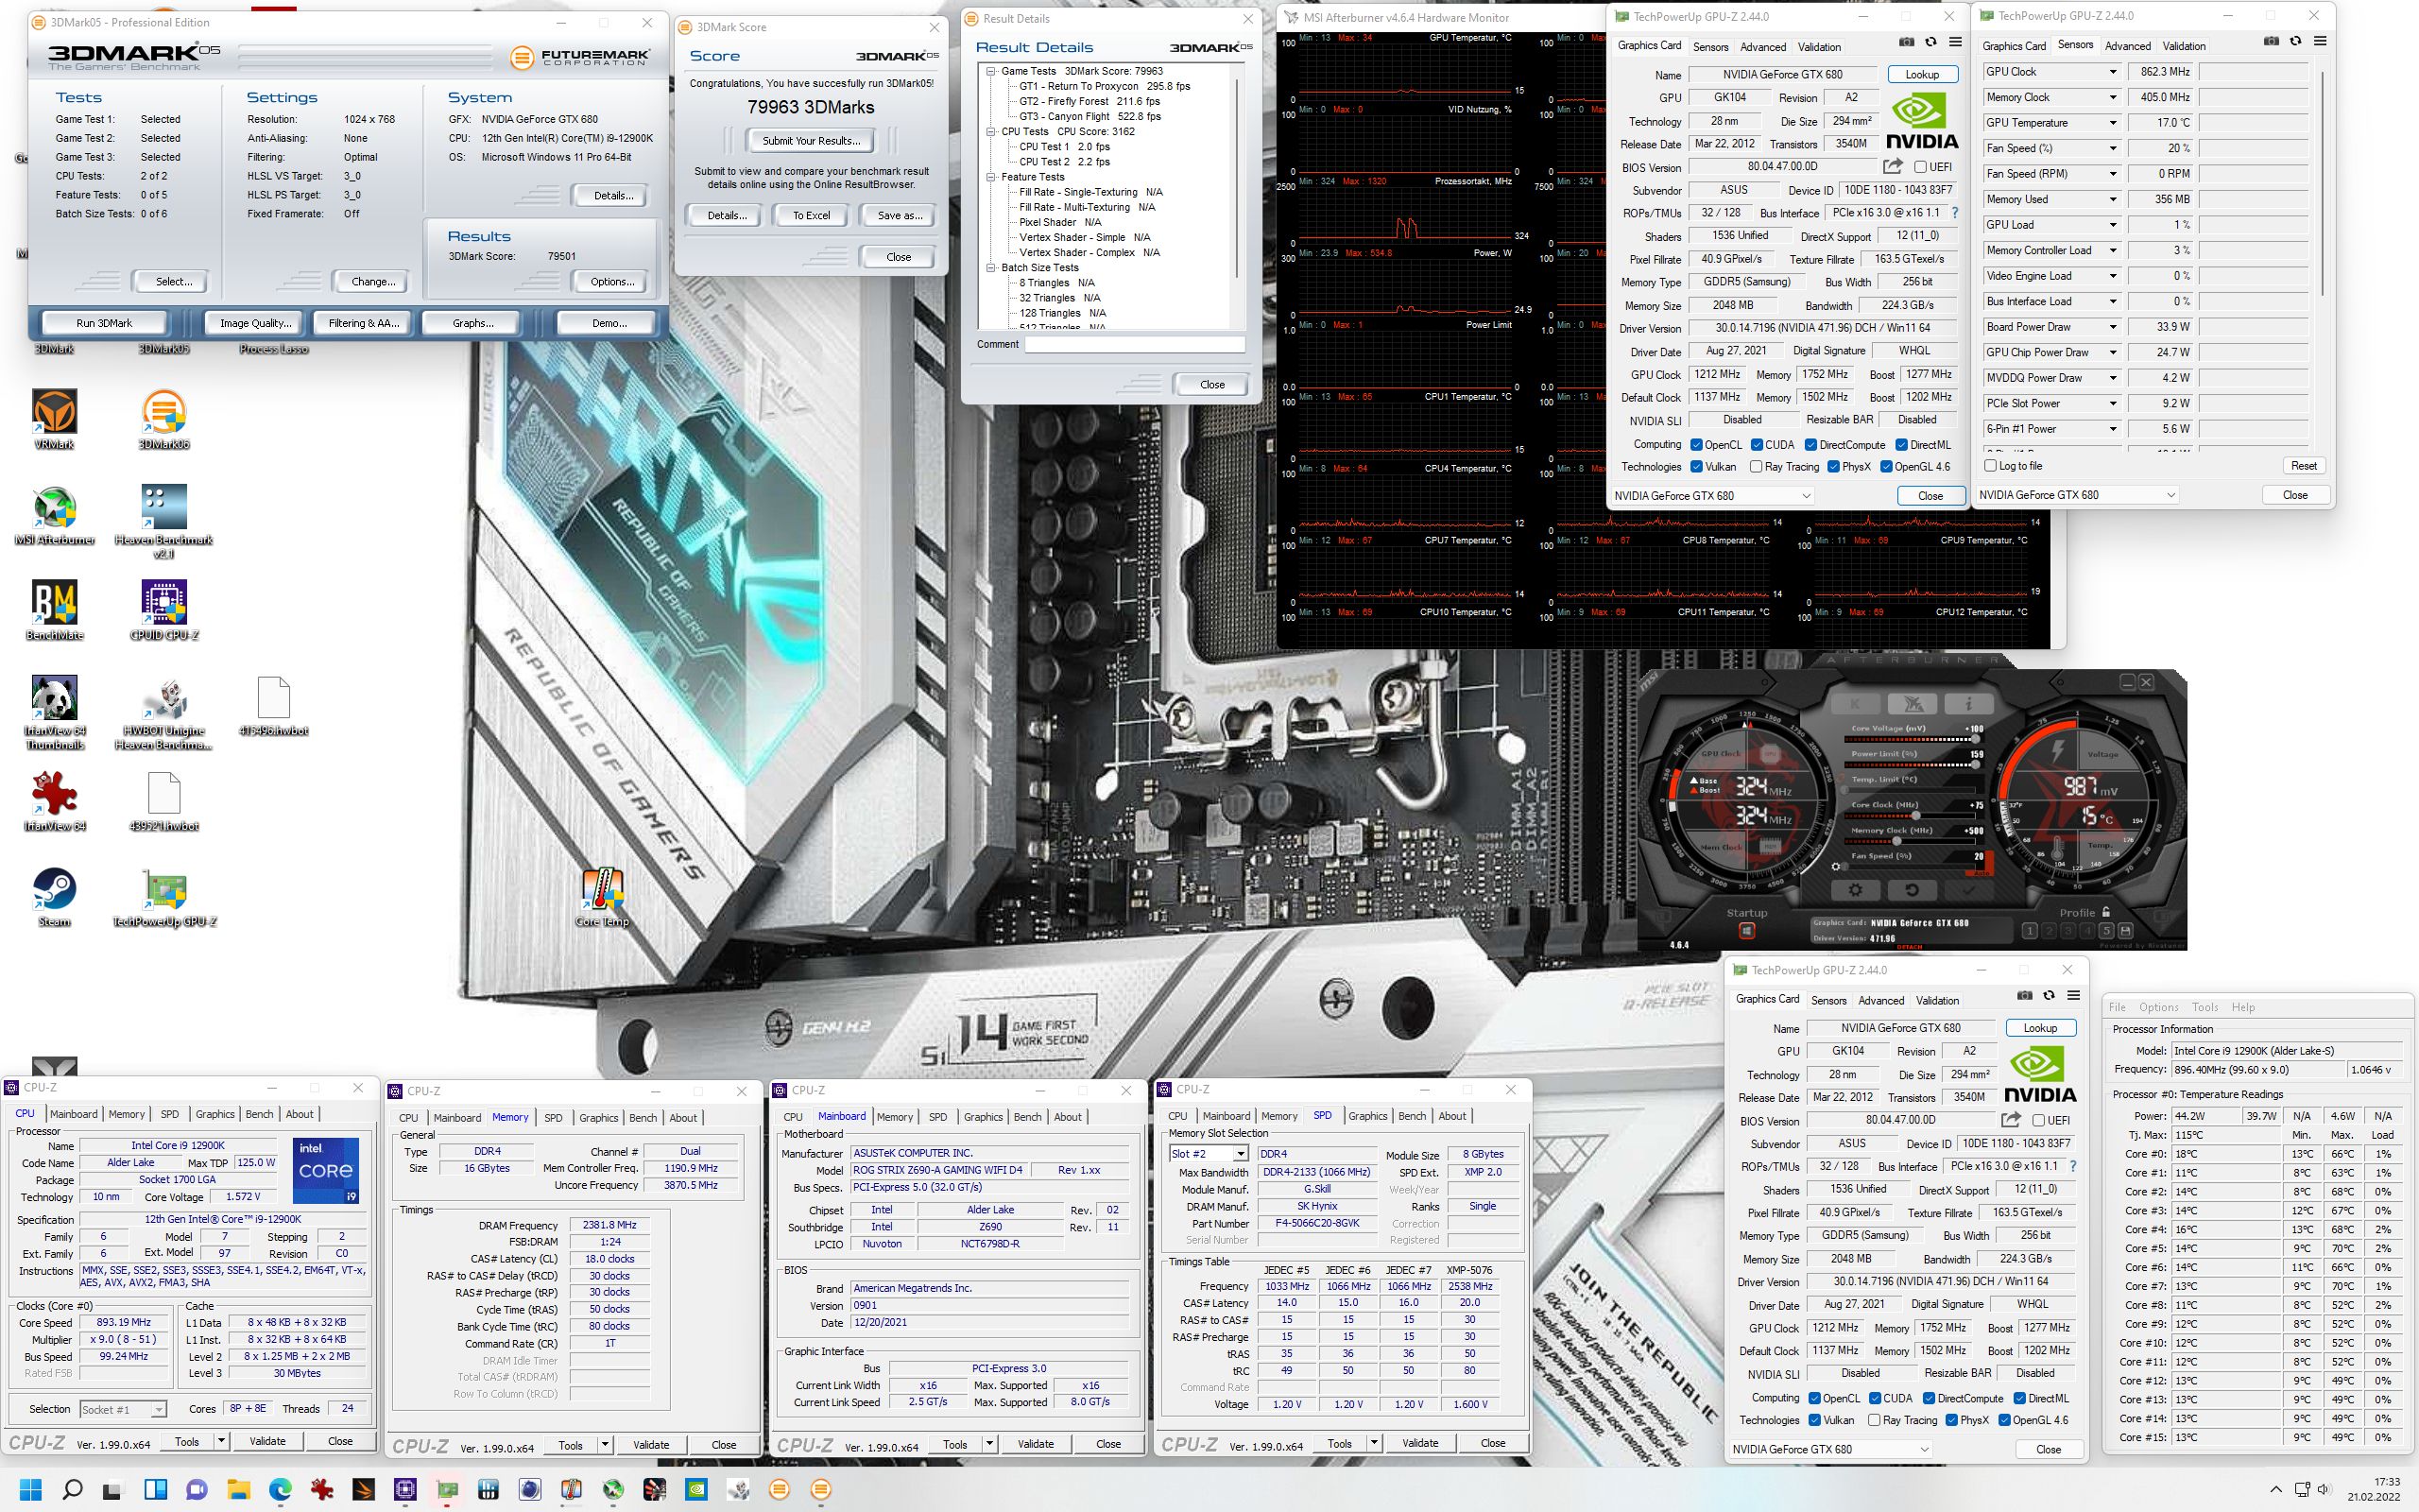The width and height of the screenshot is (2419, 1512).
Task: Click Reset in the GPU-Z Sensors window
Action: (x=2303, y=466)
